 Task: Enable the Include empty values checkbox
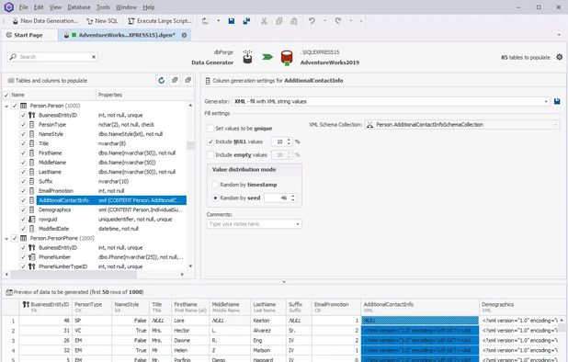210,155
